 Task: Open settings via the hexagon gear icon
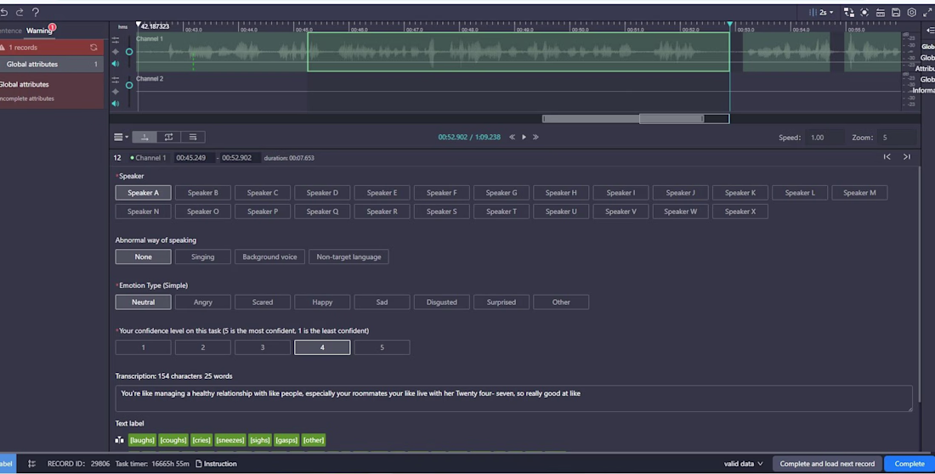(911, 13)
